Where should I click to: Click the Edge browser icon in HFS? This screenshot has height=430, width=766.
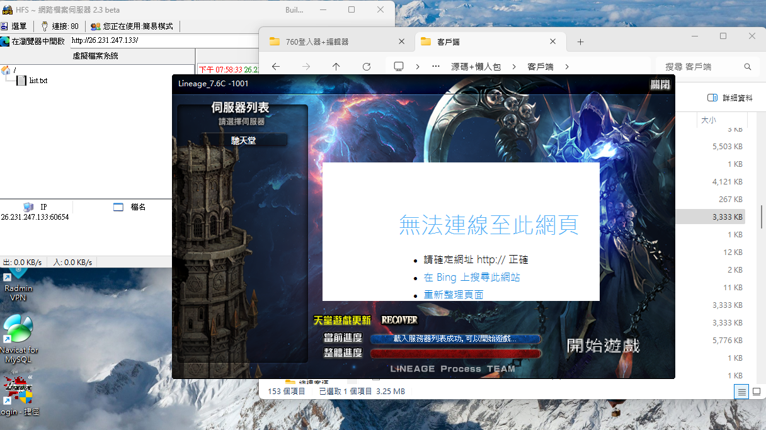pos(5,42)
